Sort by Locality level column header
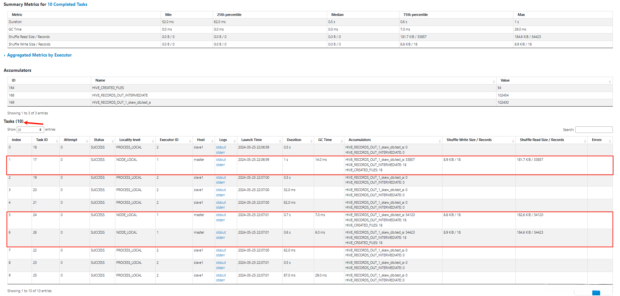620x296 pixels. [x=130, y=140]
